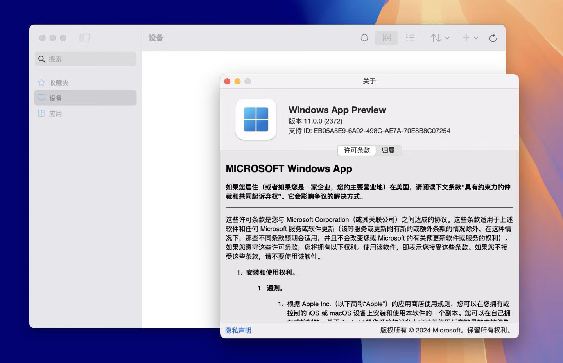
Task: Switch to the 许可条款 tab
Action: point(357,150)
